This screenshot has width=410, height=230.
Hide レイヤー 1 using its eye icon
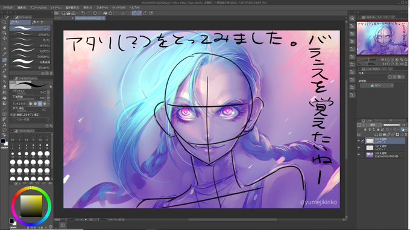tap(359, 148)
